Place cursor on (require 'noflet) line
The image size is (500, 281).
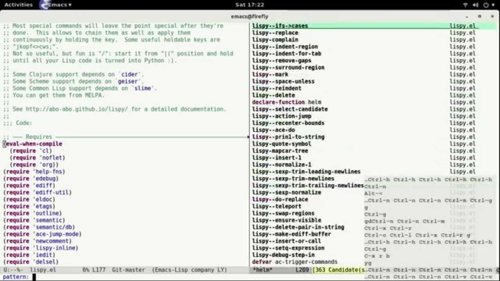pos(38,158)
